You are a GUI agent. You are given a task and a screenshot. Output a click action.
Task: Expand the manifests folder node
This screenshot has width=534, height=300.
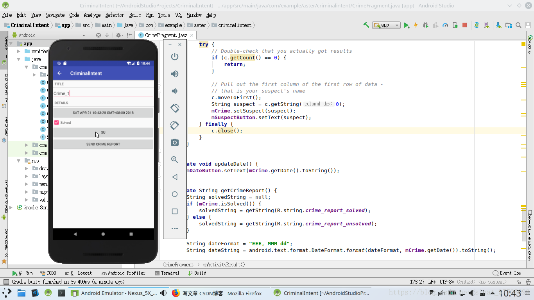(19, 51)
